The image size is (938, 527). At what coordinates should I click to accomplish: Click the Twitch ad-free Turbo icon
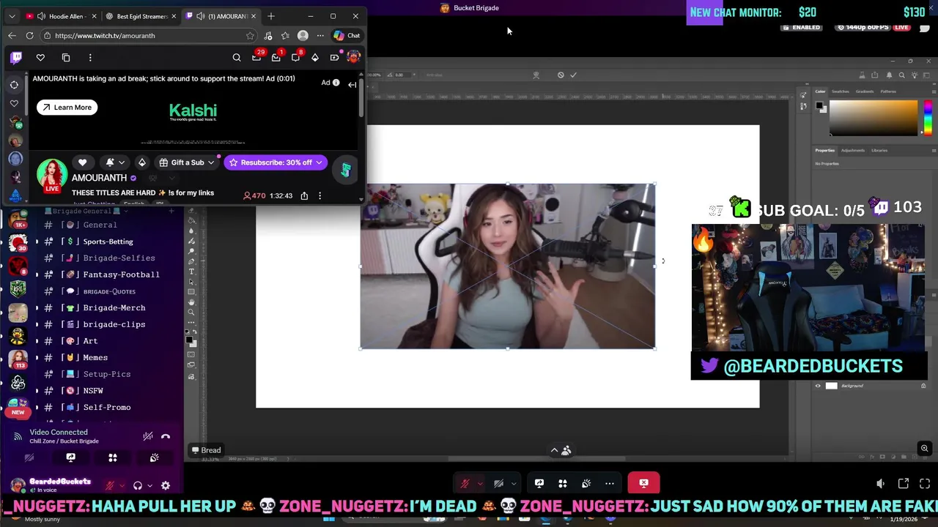click(x=335, y=57)
